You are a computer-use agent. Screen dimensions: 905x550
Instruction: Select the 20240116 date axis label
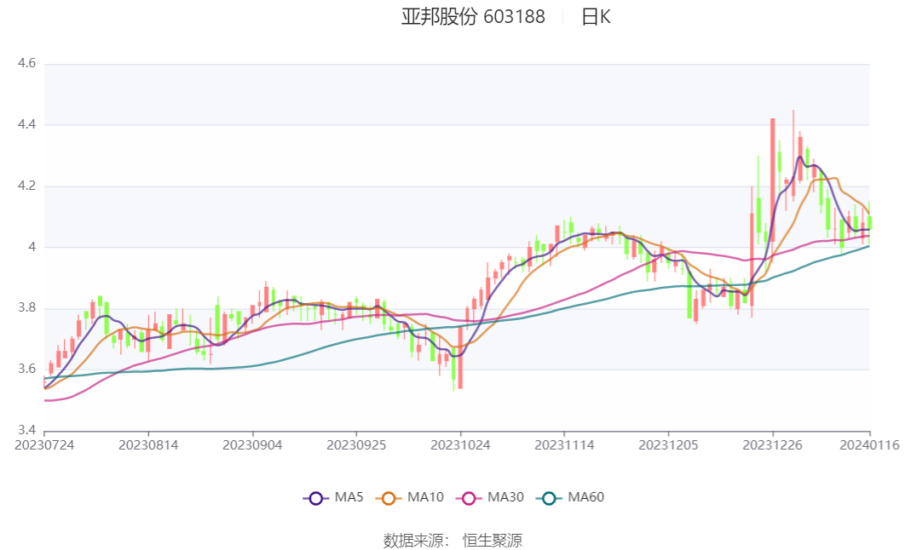tap(869, 445)
